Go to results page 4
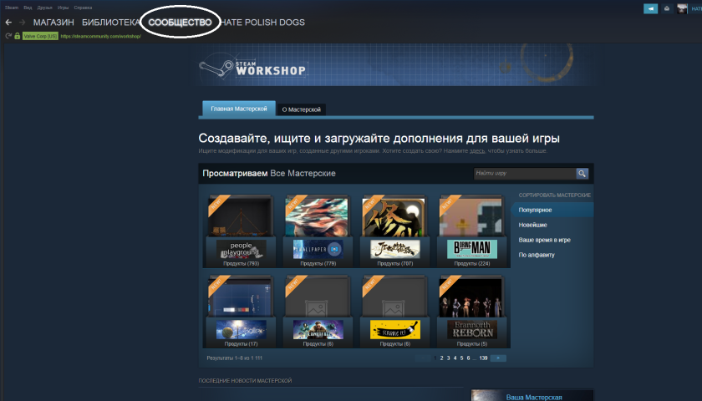This screenshot has width=702, height=401. pos(455,358)
